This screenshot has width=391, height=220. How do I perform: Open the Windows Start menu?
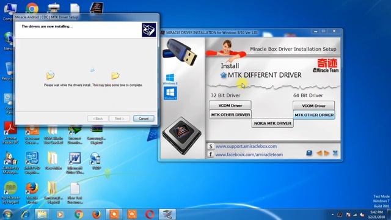pos(7,215)
